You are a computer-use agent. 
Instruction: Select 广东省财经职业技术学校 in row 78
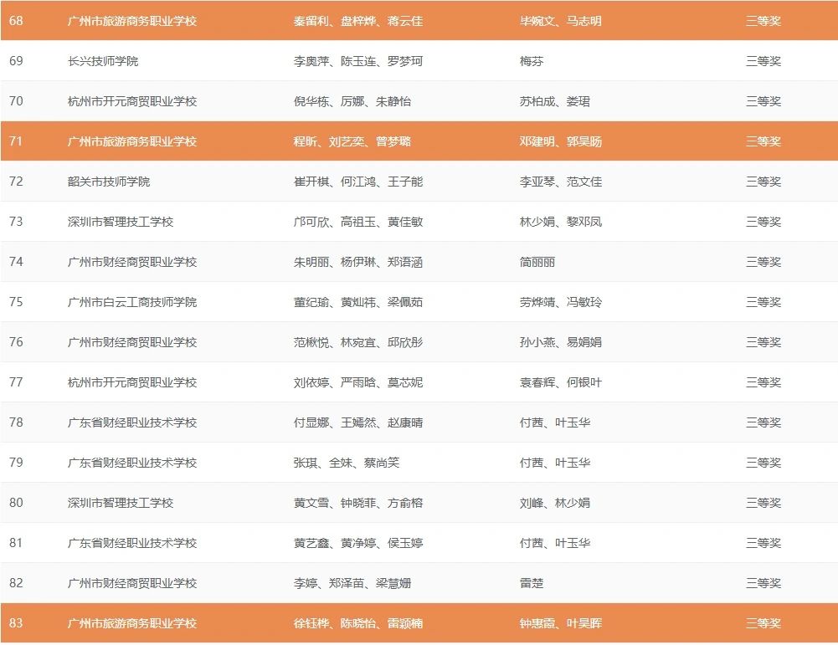point(132,422)
